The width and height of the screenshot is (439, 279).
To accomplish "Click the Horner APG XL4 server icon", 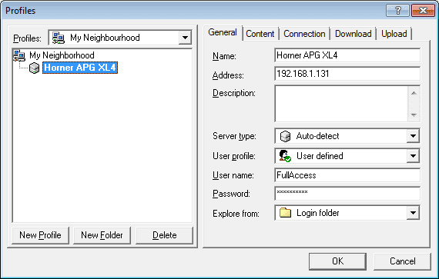I will pyautogui.click(x=34, y=68).
